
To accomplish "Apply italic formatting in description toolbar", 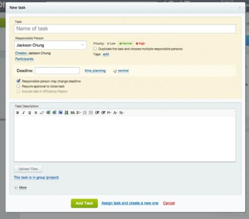I will (x=23, y=113).
